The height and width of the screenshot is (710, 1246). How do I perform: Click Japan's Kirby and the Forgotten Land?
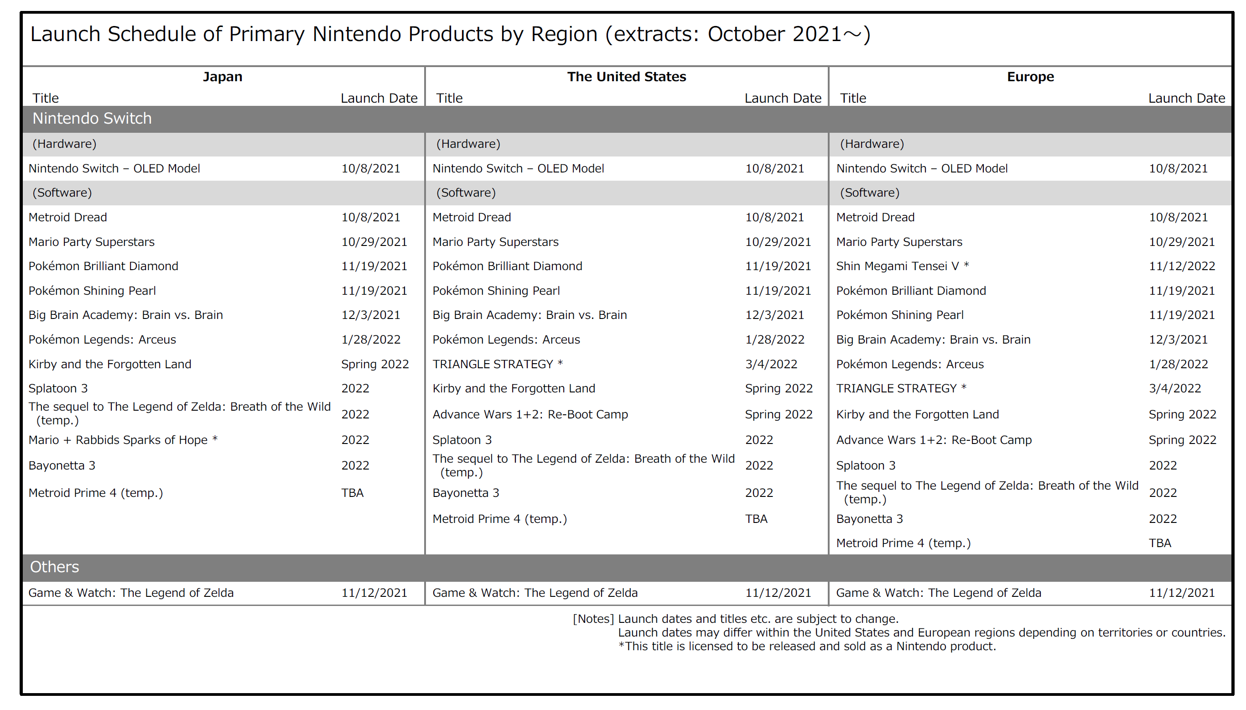coord(109,364)
